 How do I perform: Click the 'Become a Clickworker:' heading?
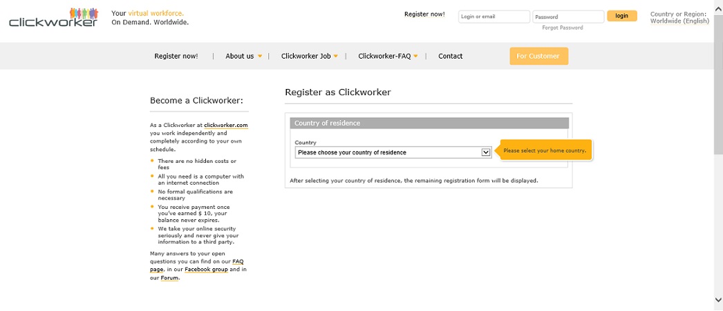coord(196,101)
